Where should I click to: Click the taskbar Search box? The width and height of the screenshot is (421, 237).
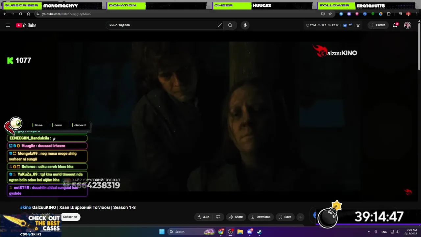click(x=192, y=232)
